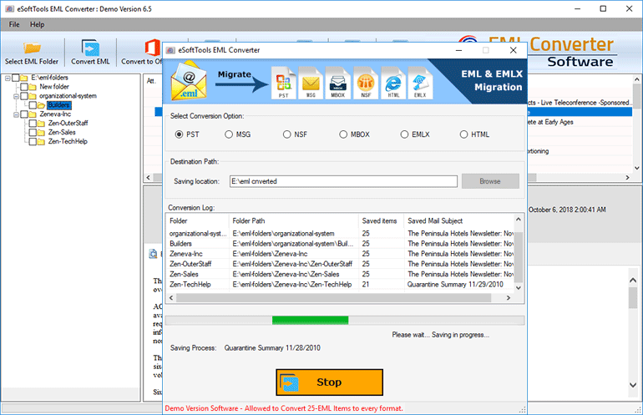Open the File menu
Image resolution: width=643 pixels, height=415 pixels.
pos(14,24)
